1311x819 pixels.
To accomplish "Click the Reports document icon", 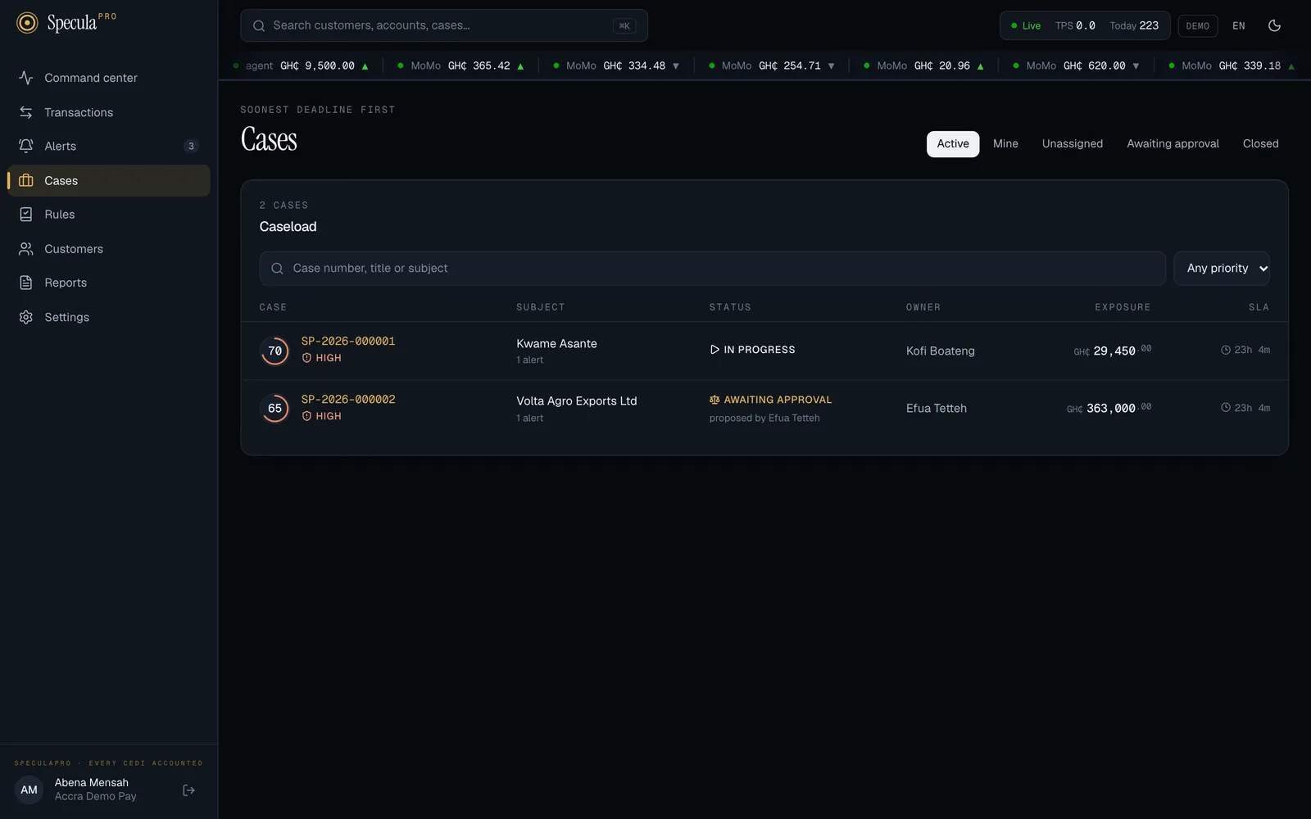I will pos(26,283).
